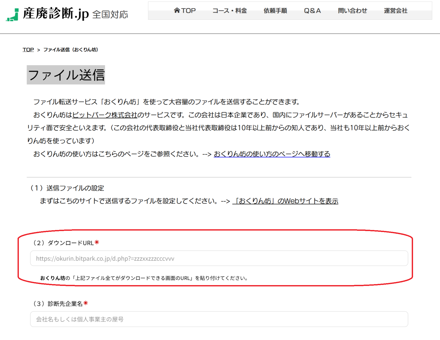Click the green logo icon of 産廃診断.jp
The height and width of the screenshot is (340, 440).
click(x=13, y=15)
